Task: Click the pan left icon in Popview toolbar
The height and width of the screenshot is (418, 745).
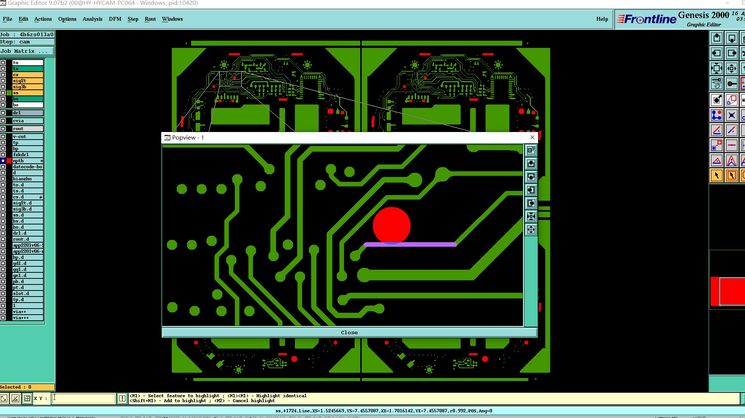Action: tap(531, 190)
